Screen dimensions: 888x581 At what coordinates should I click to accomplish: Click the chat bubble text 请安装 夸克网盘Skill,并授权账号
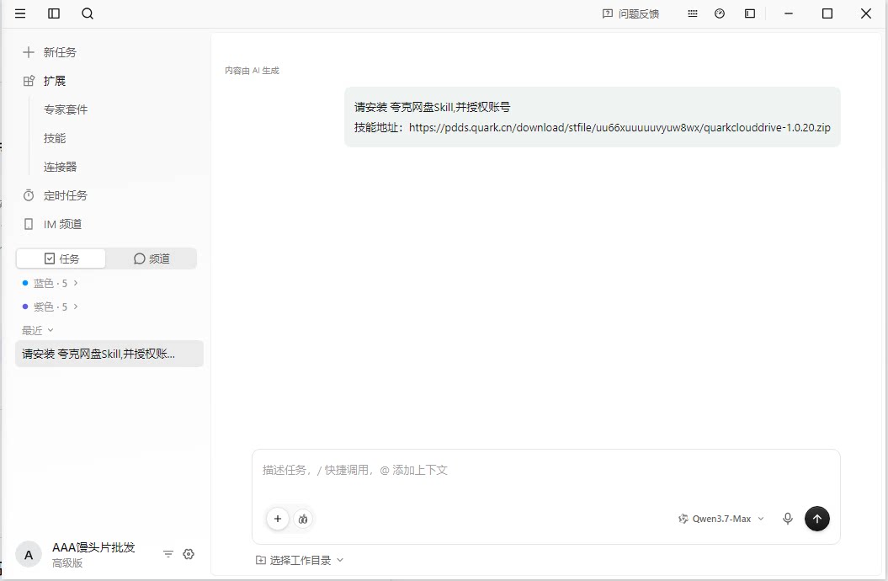432,107
